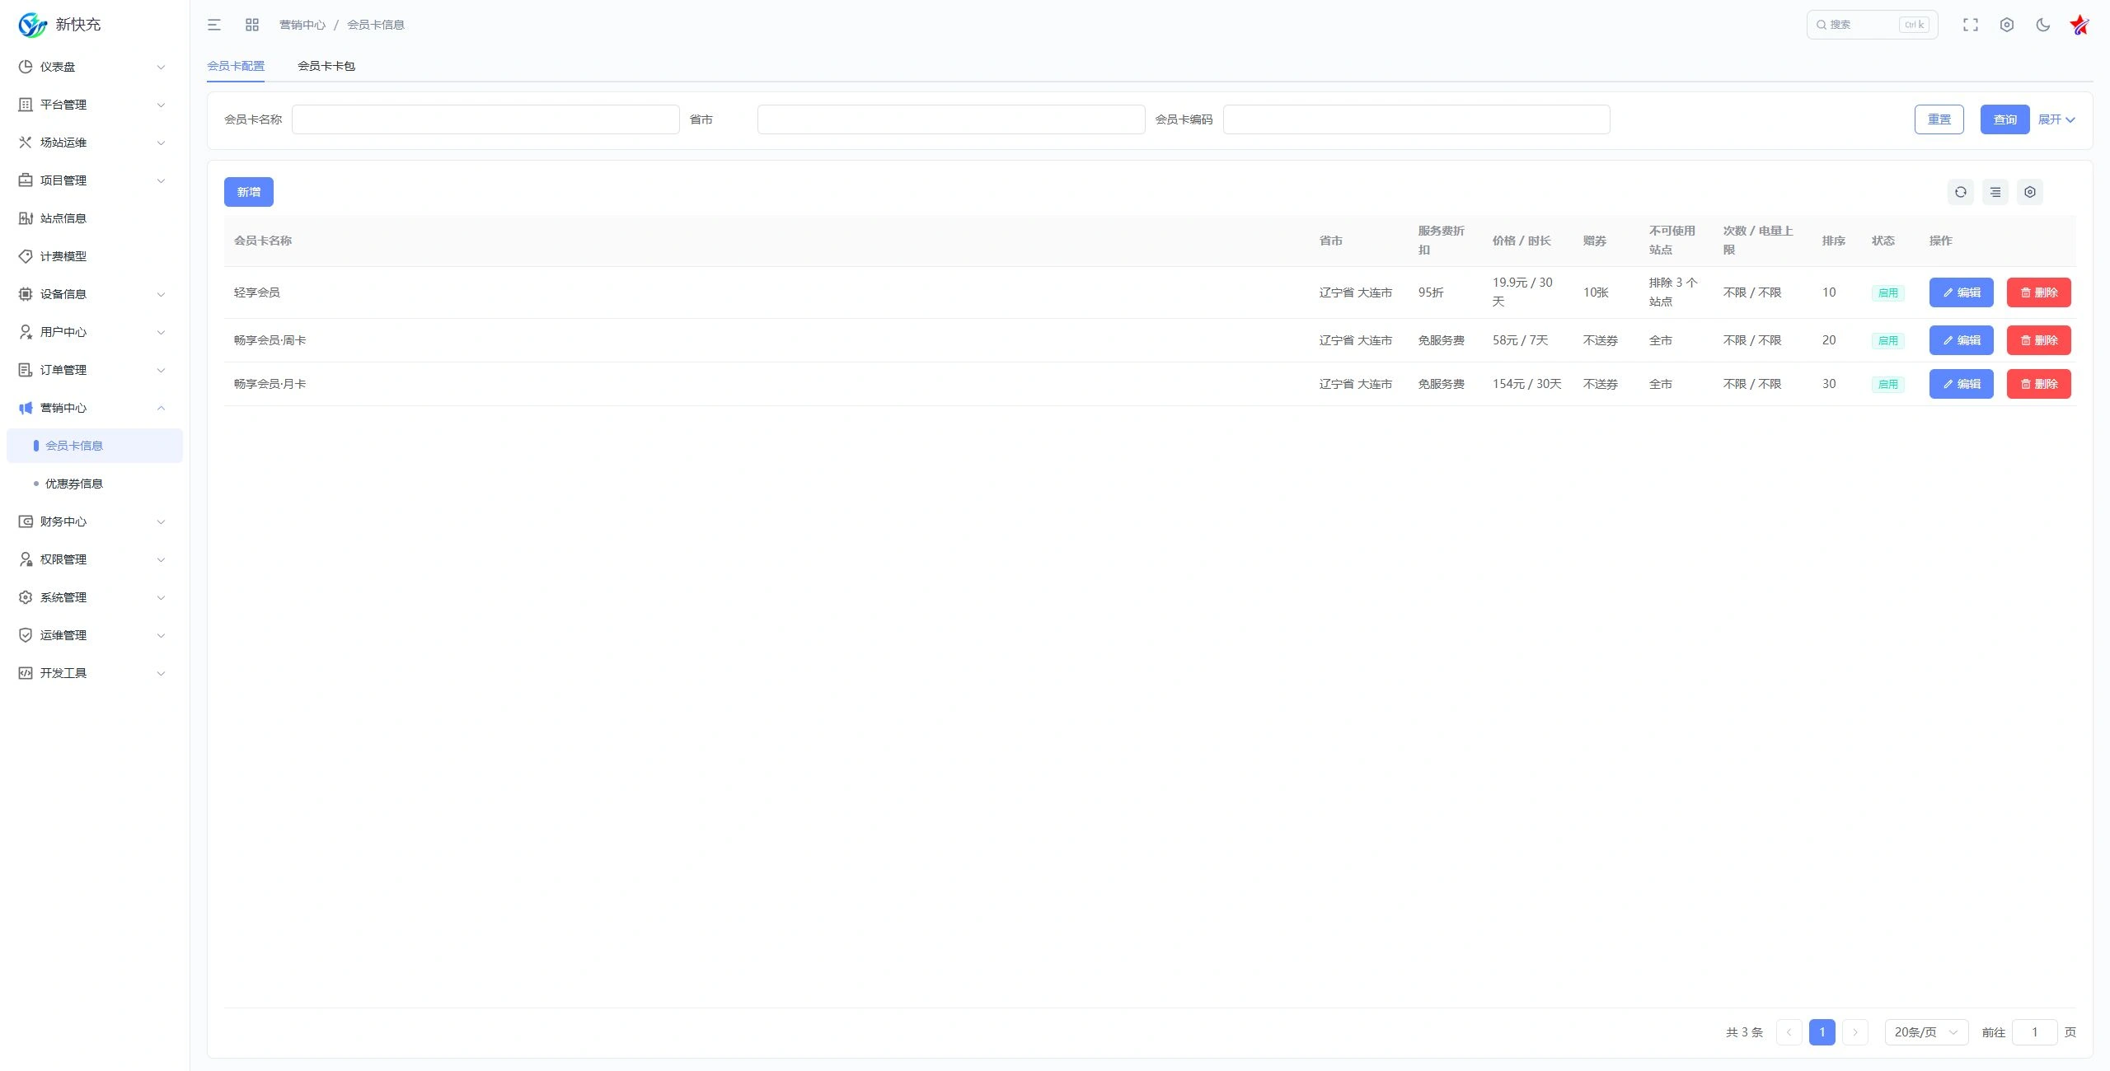Open the 计费模型 sidebar item
The width and height of the screenshot is (2110, 1071).
[x=95, y=256]
